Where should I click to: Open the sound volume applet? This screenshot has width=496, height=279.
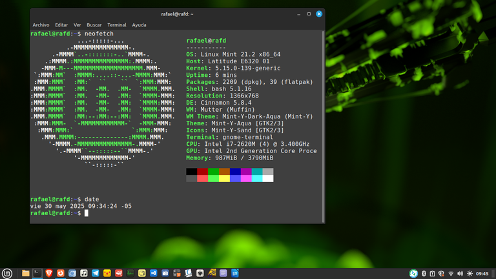[x=460, y=273]
